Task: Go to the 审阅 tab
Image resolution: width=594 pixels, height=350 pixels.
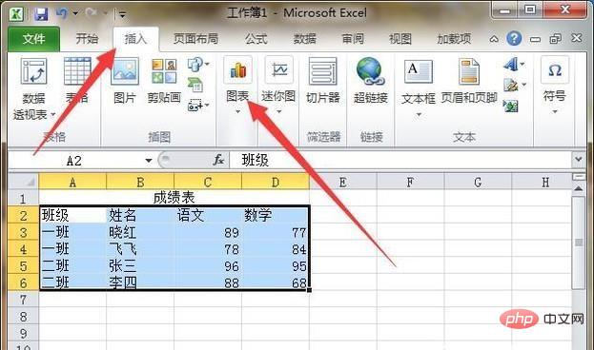Action: coord(353,39)
